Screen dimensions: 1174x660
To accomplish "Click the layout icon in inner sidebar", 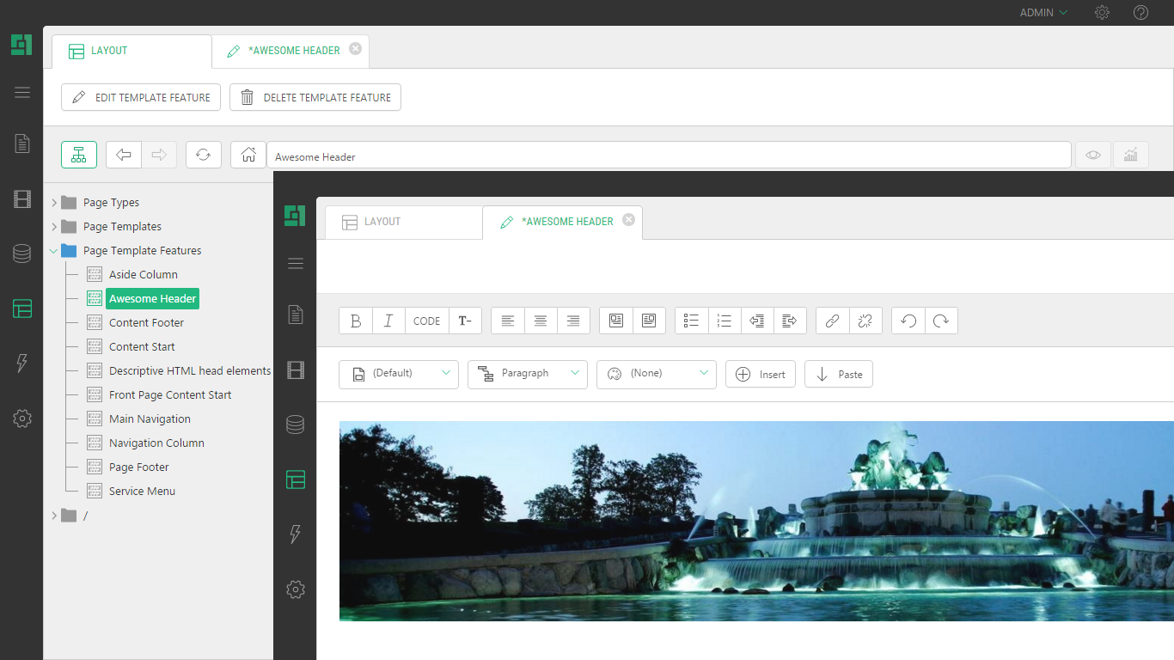I will click(296, 480).
